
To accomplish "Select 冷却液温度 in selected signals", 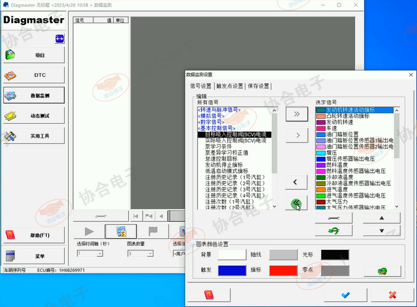I will [340, 177].
